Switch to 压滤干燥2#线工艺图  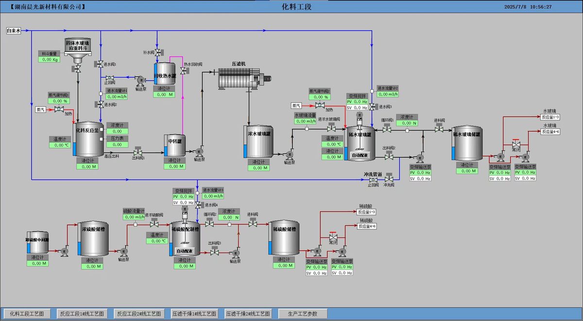click(248, 314)
